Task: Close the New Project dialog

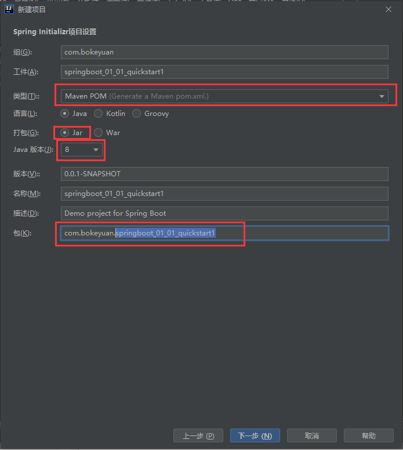Action: [x=389, y=9]
